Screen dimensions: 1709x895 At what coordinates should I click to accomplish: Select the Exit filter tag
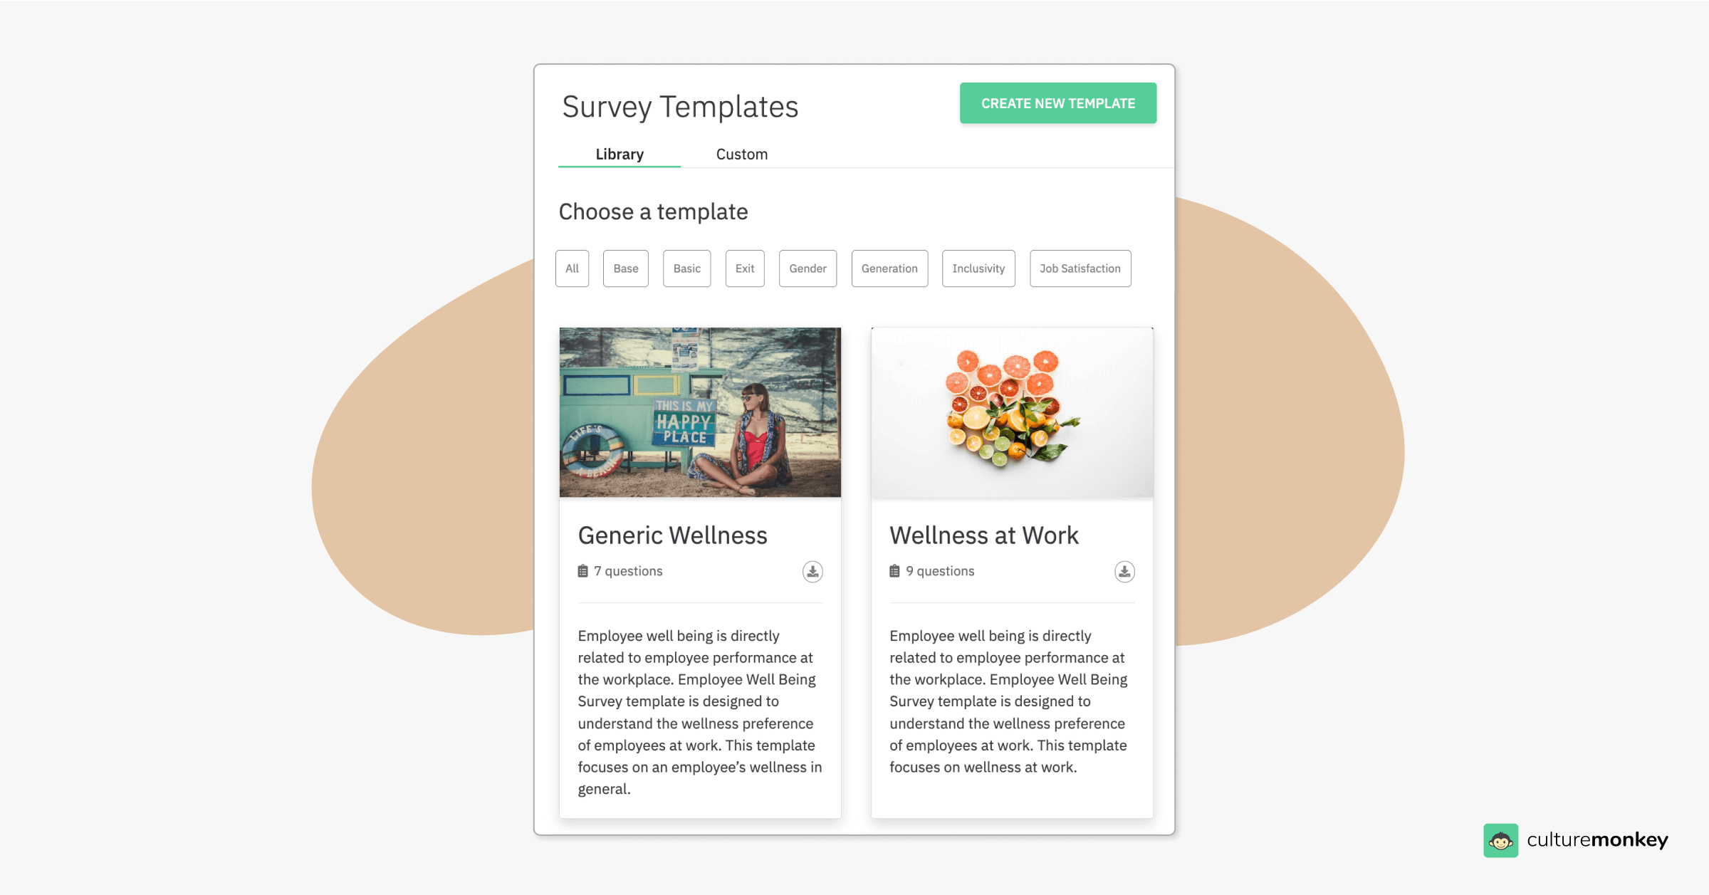(x=746, y=268)
